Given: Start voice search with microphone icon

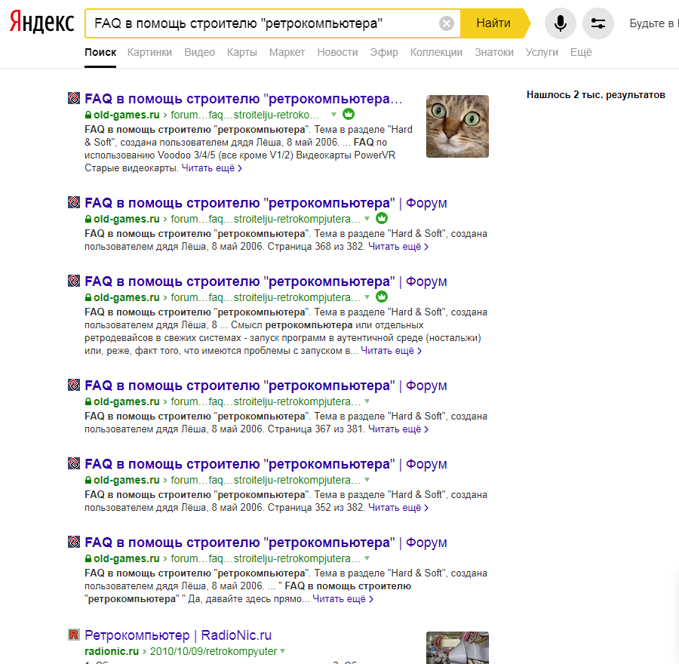Looking at the screenshot, I should (561, 23).
